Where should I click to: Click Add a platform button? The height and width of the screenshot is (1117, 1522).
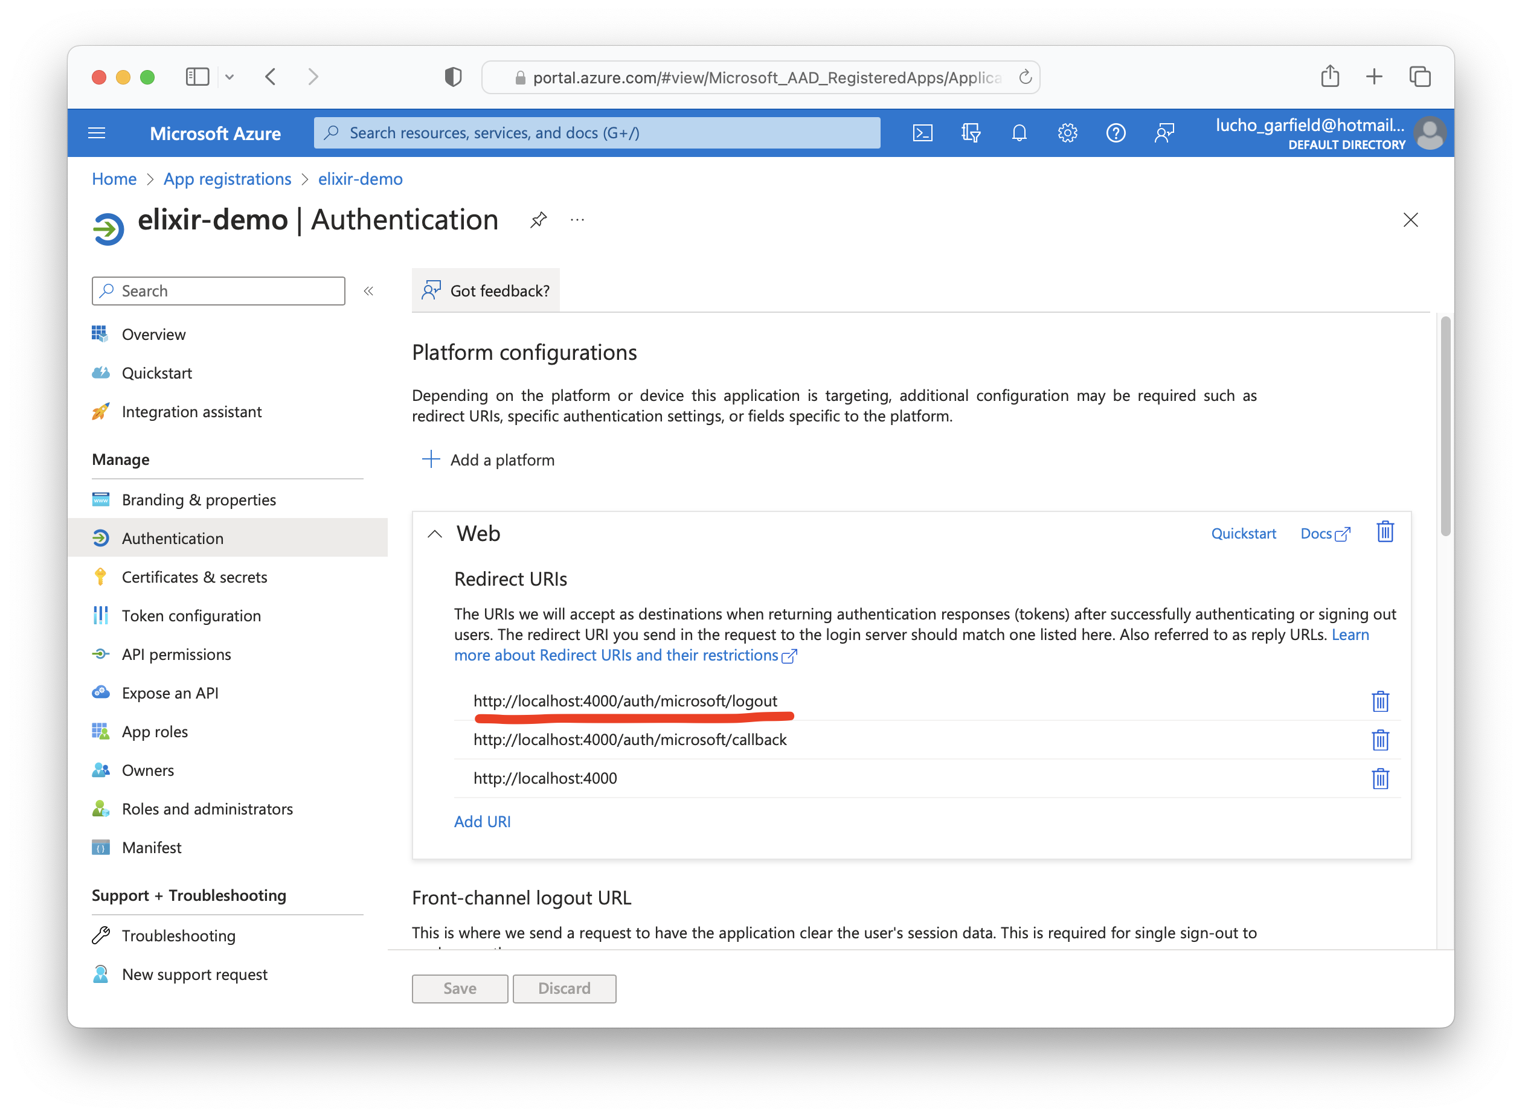[489, 460]
